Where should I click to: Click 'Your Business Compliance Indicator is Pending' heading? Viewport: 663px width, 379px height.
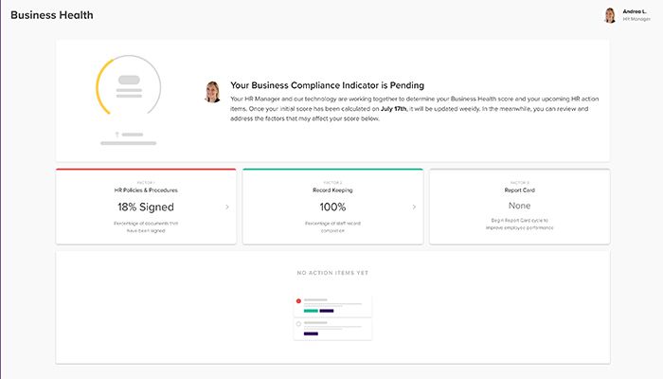pyautogui.click(x=327, y=85)
